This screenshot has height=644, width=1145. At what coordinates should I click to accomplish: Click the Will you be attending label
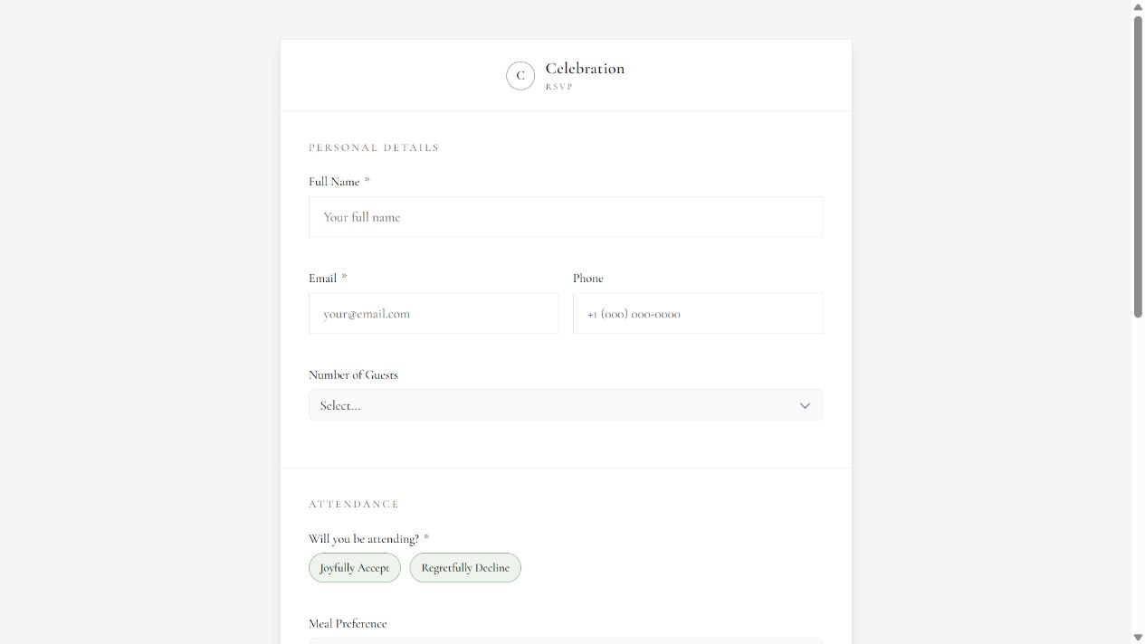[x=369, y=539]
